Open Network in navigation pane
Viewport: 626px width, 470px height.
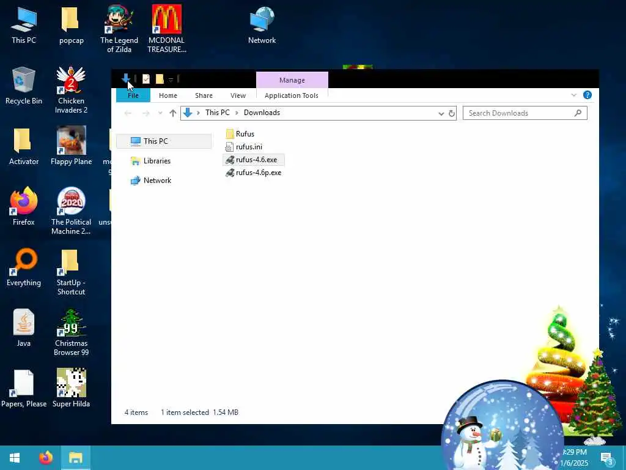coord(151,181)
